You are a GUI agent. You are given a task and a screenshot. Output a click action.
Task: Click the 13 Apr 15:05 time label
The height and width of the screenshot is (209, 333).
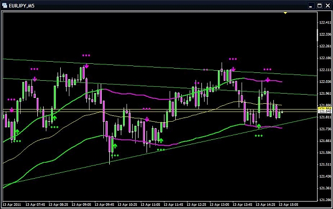tap(288, 205)
